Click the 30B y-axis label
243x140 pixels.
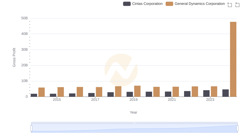tap(25, 50)
